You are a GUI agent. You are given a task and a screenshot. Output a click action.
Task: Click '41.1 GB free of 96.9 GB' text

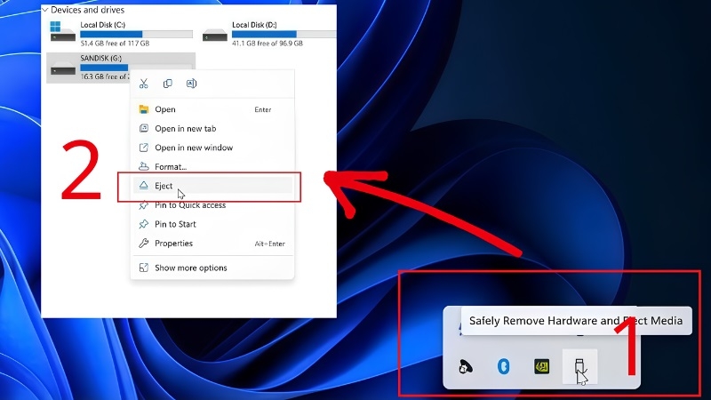pyautogui.click(x=268, y=43)
